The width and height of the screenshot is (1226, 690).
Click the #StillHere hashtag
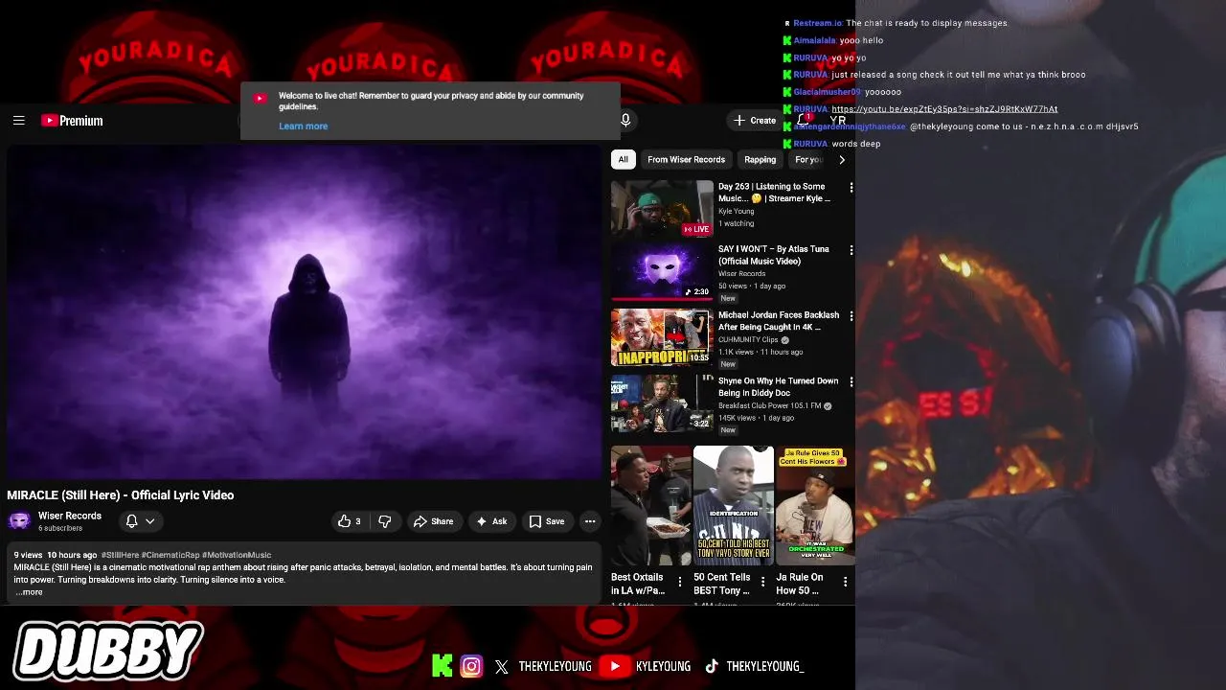coord(120,555)
